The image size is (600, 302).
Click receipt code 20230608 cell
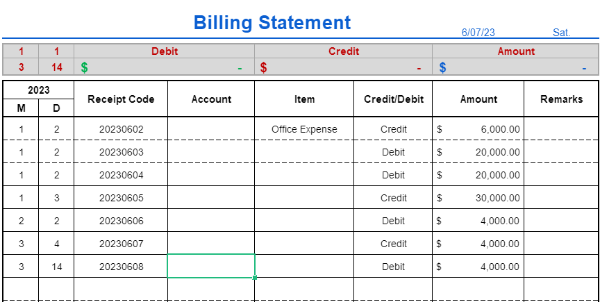(x=121, y=267)
